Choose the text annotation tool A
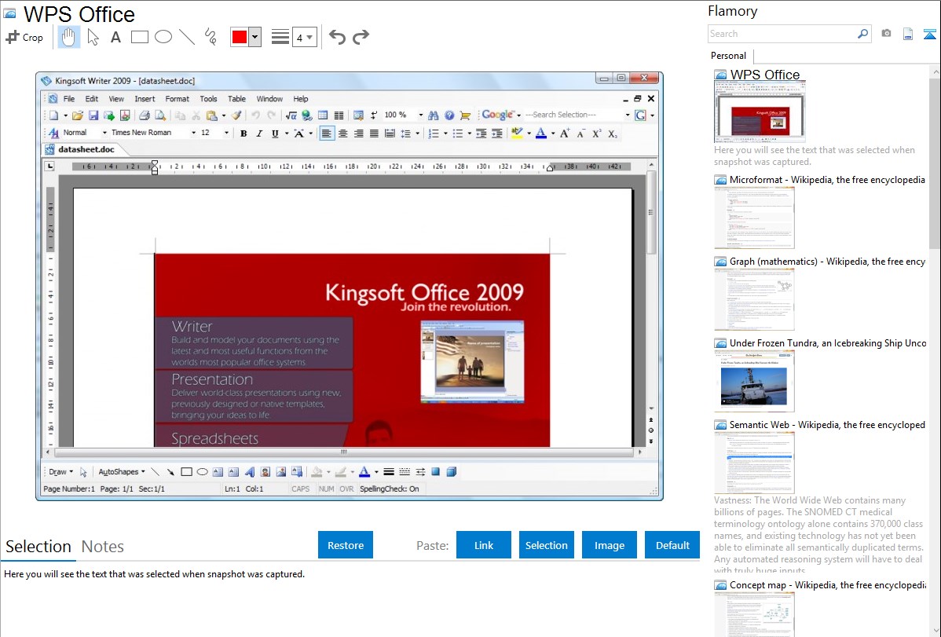Screen dimensions: 941x637 point(115,37)
